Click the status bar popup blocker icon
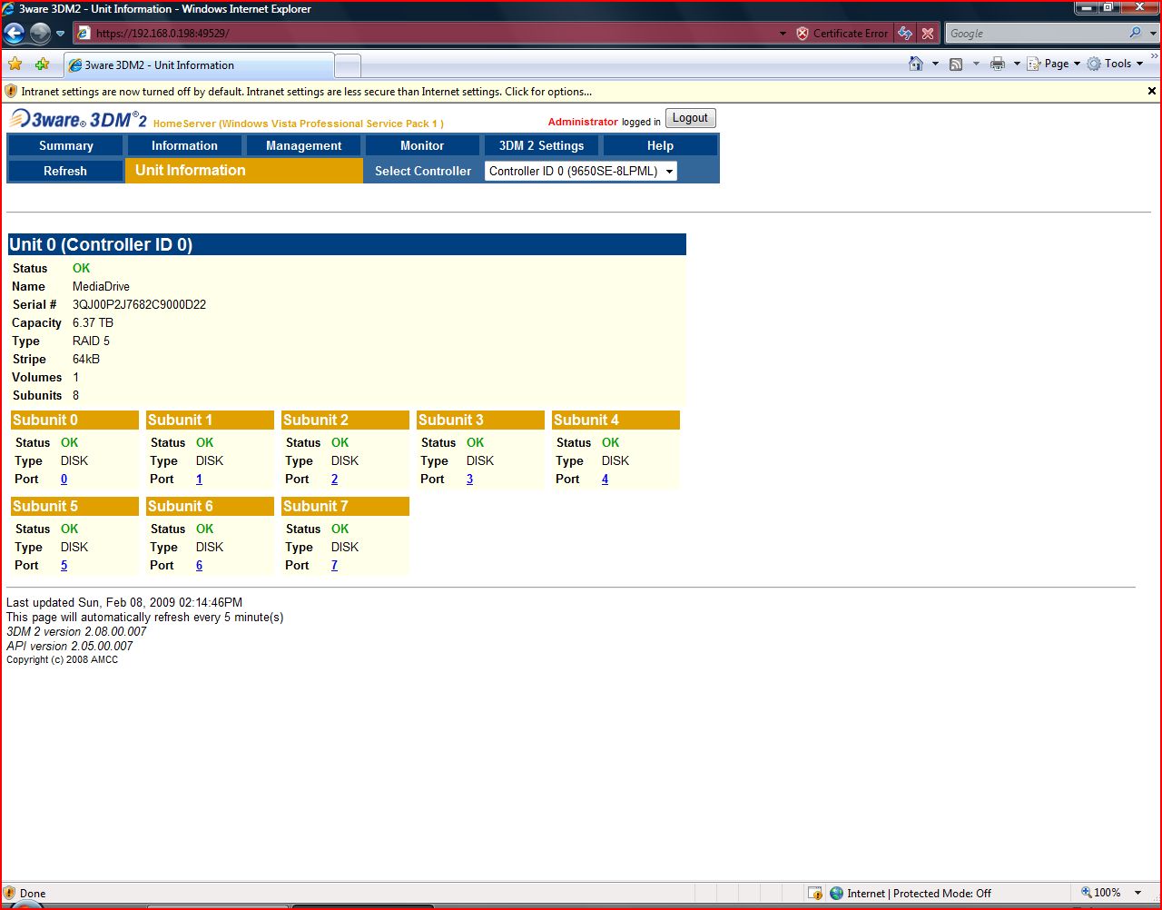Image resolution: width=1162 pixels, height=910 pixels. pyautogui.click(x=815, y=893)
